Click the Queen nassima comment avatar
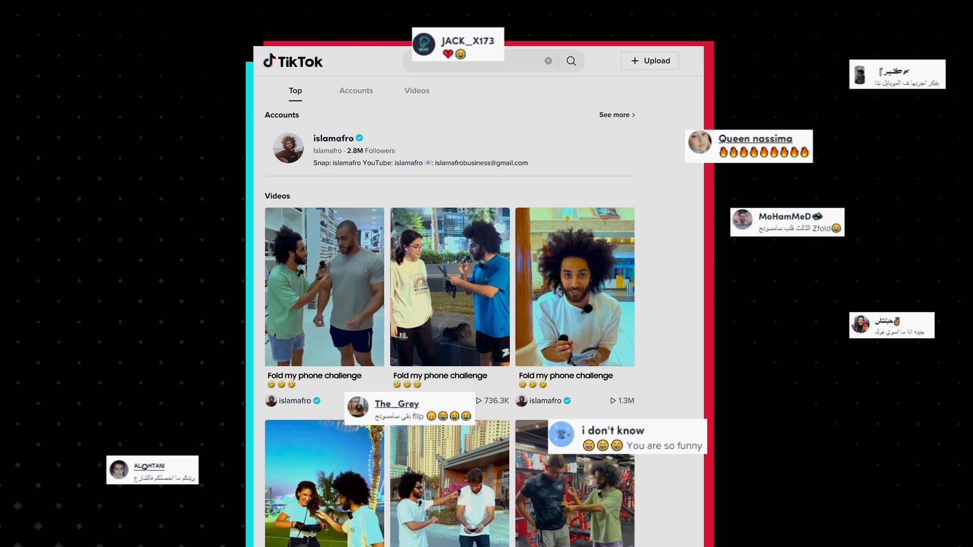The width and height of the screenshot is (973, 547). click(700, 142)
